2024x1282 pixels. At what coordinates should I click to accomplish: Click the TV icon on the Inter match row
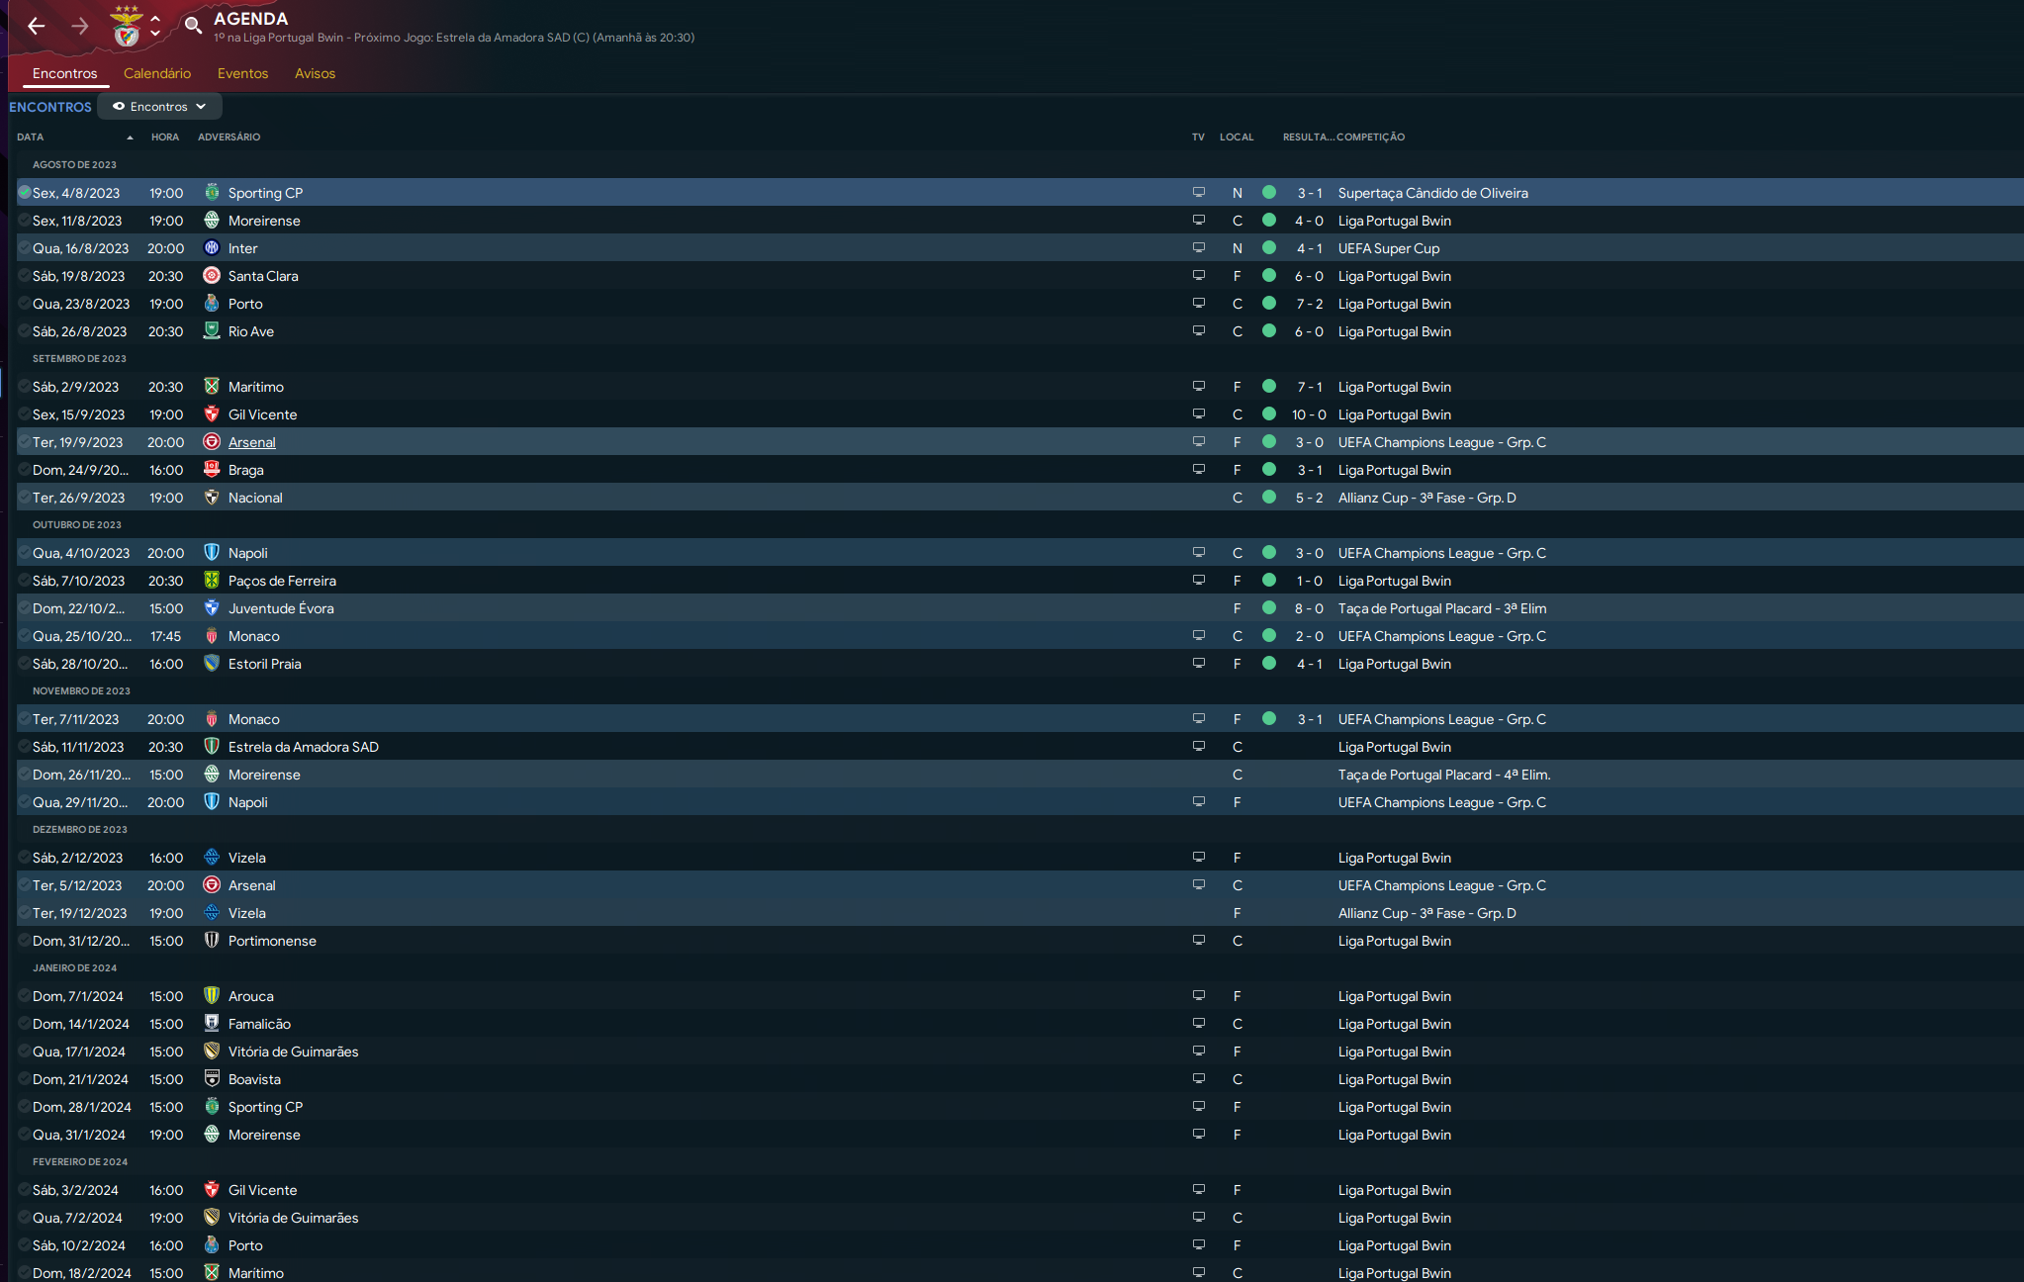point(1198,248)
